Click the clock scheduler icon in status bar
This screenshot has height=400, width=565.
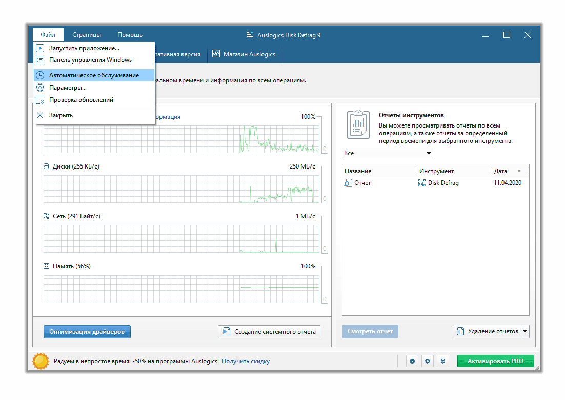click(412, 361)
